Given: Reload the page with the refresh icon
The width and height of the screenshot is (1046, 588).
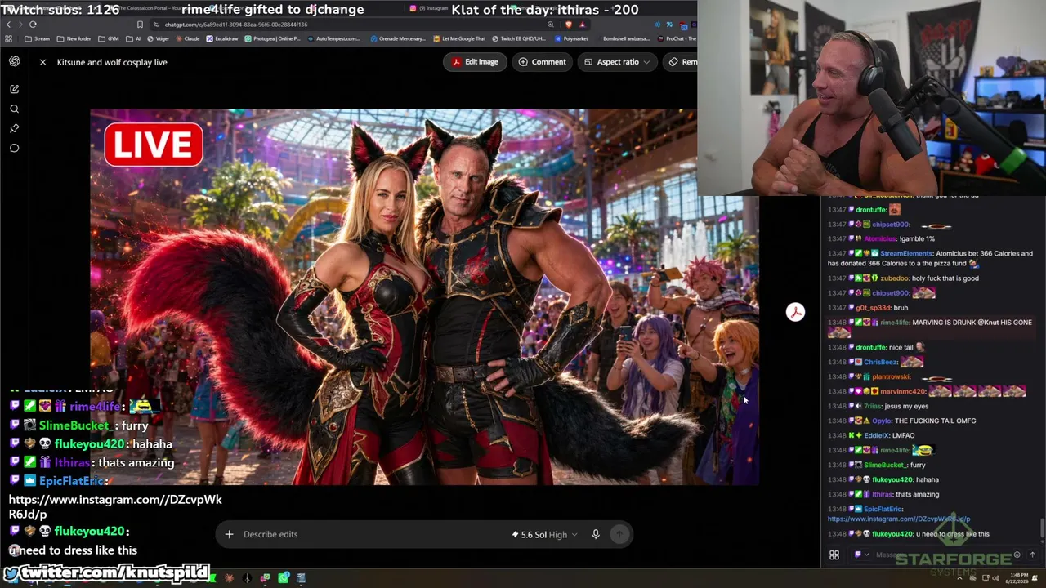Looking at the screenshot, I should (x=33, y=24).
